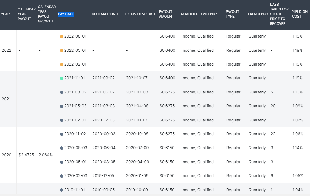
Task: Select the Frequency column header
Action: point(258,14)
